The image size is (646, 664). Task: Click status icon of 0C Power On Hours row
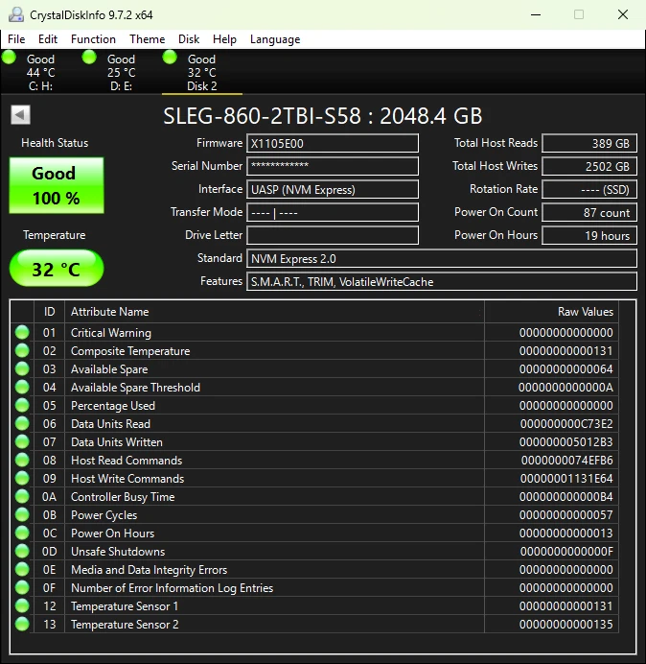(22, 533)
